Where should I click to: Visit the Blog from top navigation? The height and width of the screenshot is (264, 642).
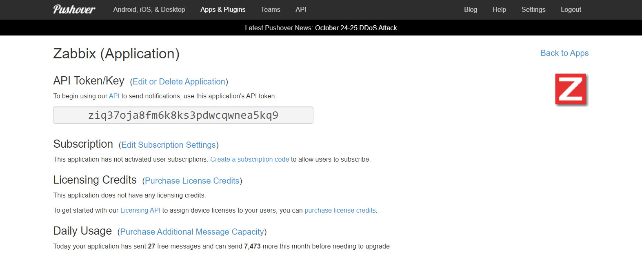click(x=470, y=9)
